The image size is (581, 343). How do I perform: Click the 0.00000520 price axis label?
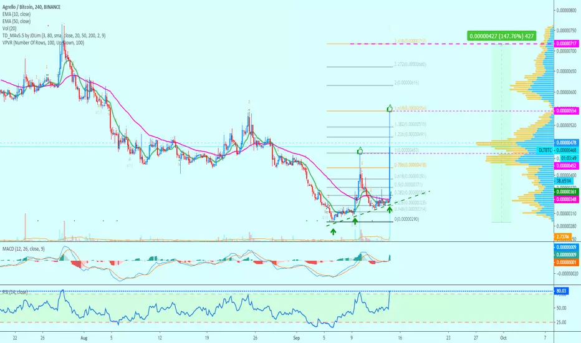pyautogui.click(x=567, y=125)
